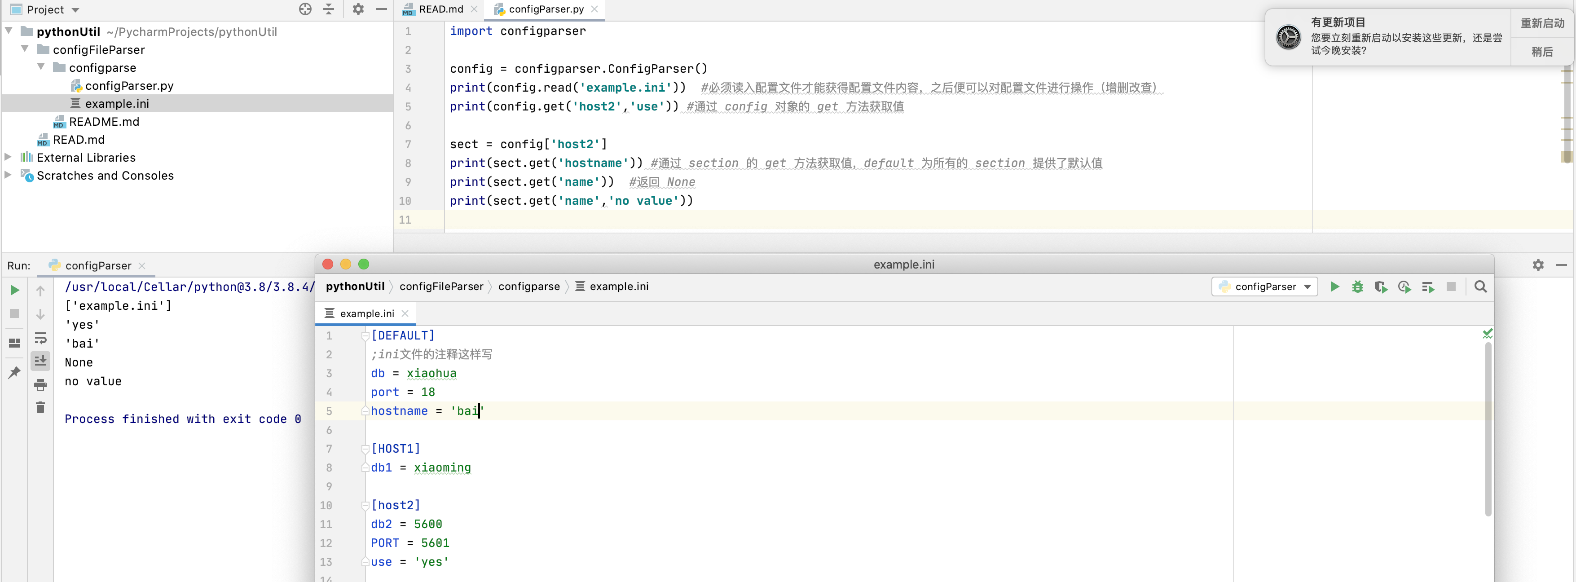Click the example.ini editor vertical scrollbar

[x=1488, y=428]
